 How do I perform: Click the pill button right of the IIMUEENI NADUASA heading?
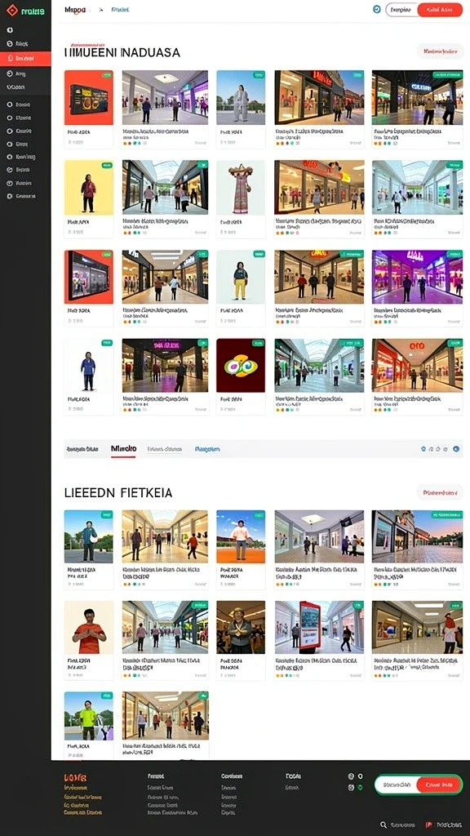440,51
